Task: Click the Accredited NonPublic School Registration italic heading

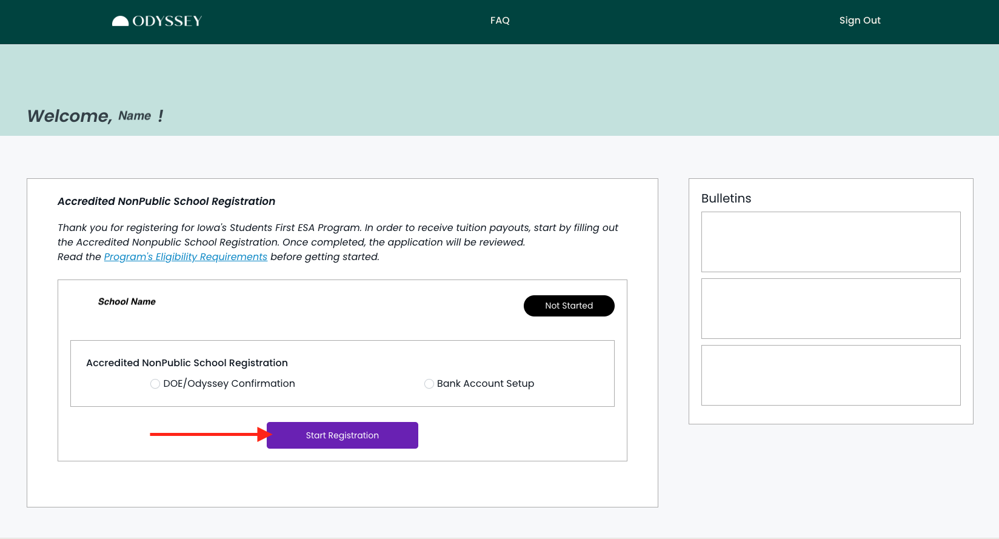Action: tap(166, 201)
